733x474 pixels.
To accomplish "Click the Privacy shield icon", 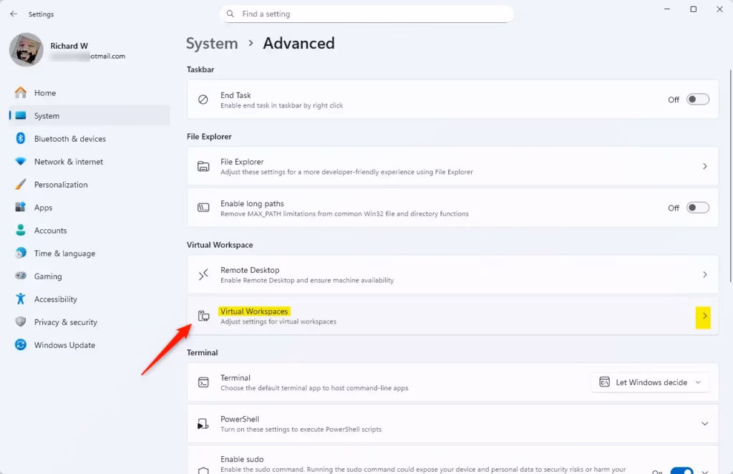I will (x=21, y=321).
